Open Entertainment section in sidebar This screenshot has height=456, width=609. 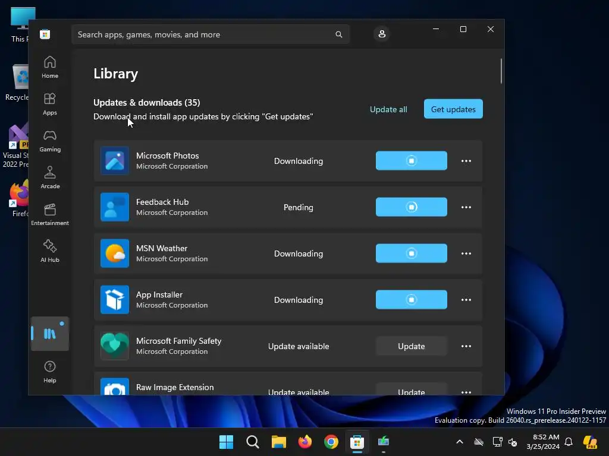(x=50, y=215)
